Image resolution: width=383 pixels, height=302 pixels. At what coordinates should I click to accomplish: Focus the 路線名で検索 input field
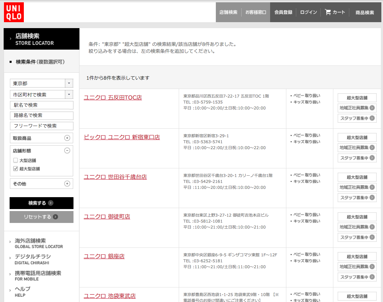click(x=41, y=115)
